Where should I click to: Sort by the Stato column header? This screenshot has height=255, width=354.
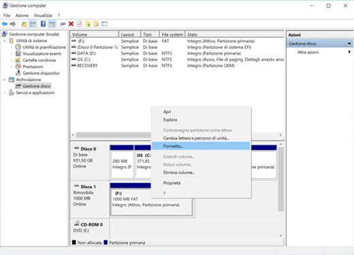point(235,34)
